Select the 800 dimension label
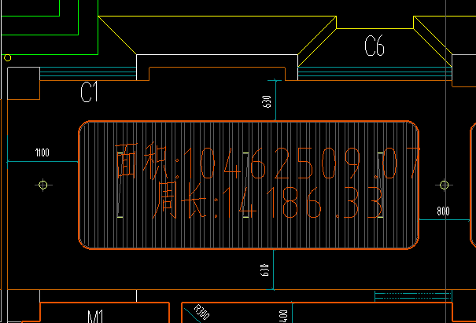 (x=443, y=211)
